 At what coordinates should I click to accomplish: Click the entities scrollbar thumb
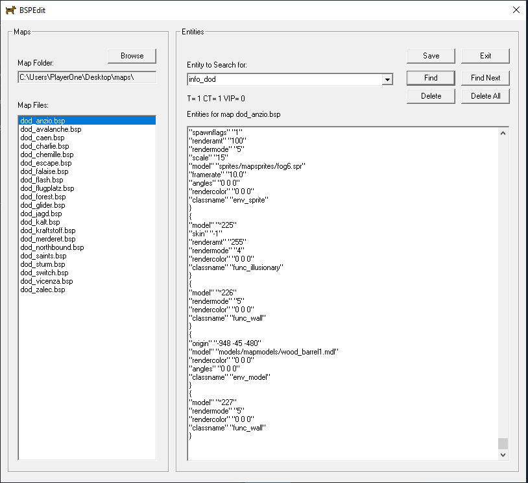click(503, 443)
